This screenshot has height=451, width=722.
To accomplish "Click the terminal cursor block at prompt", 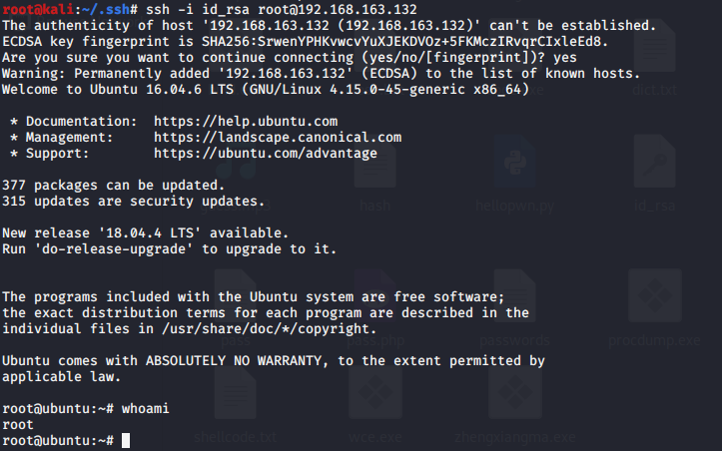I will pos(126,440).
